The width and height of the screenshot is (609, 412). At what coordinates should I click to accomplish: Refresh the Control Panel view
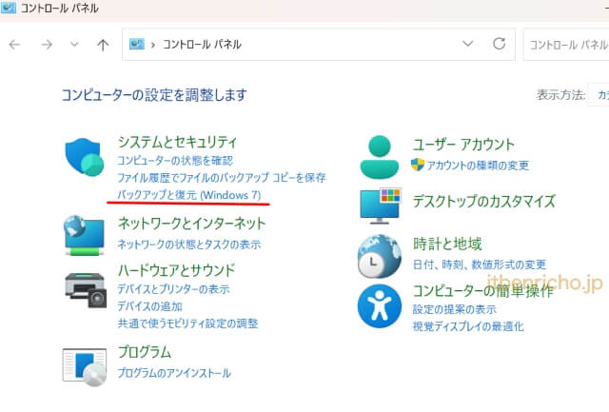(499, 44)
